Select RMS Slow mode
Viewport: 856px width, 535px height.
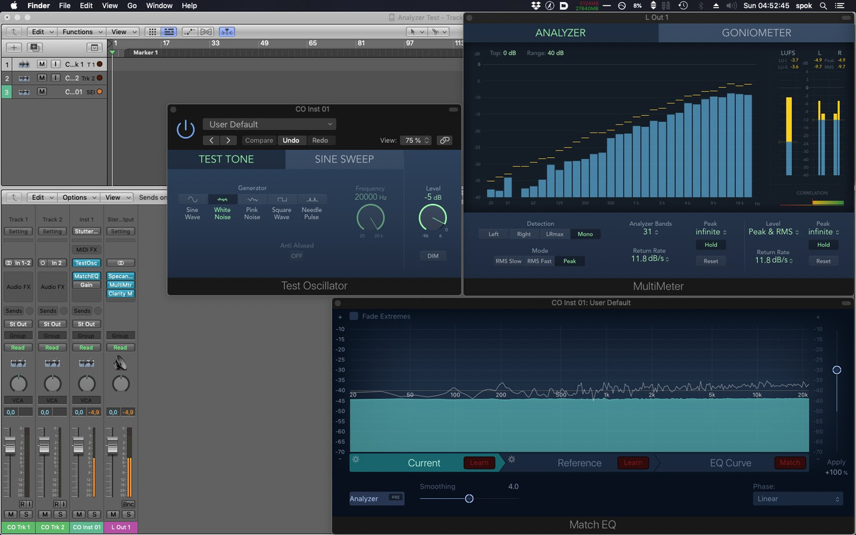point(508,261)
